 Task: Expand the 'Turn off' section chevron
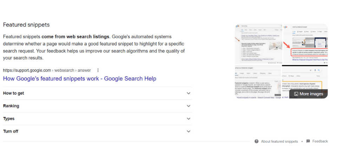tap(189, 131)
